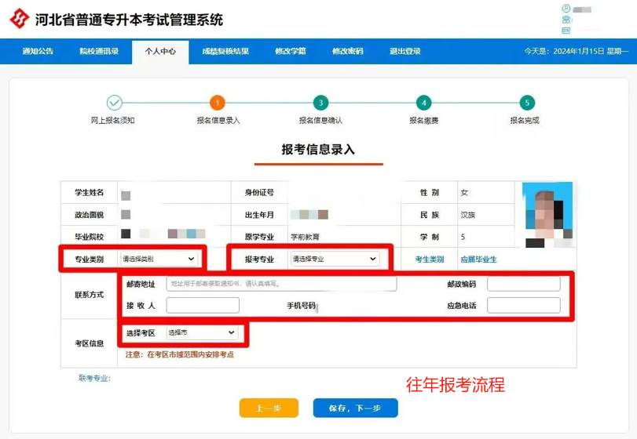637x439 pixels.
Task: Click the orange step 1 circle 报名信息录入
Action: coord(218,103)
